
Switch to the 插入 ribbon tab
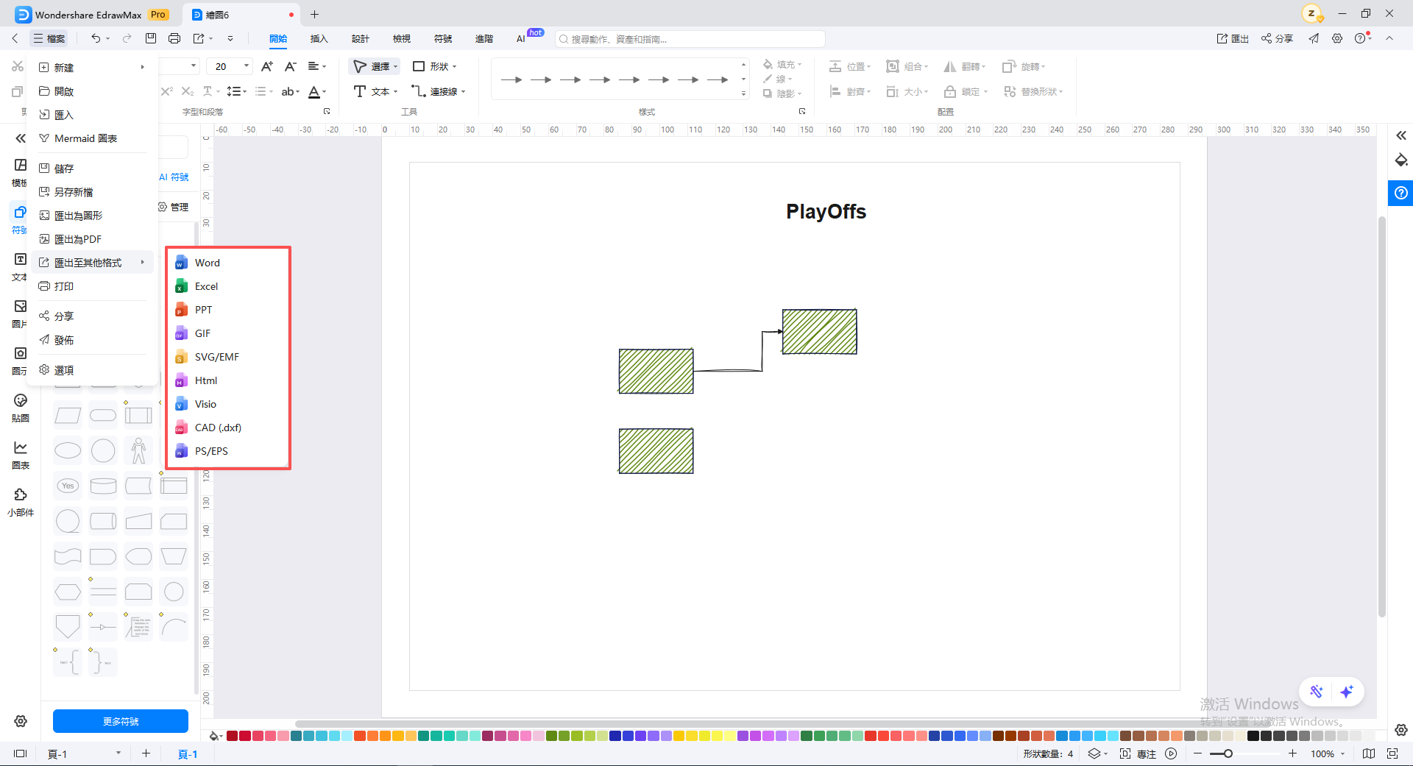(319, 38)
